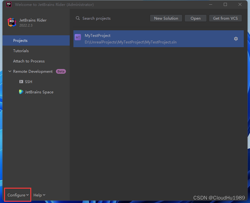Image resolution: width=250 pixels, height=203 pixels.
Task: Choose the SSH remote option
Action: (36, 82)
